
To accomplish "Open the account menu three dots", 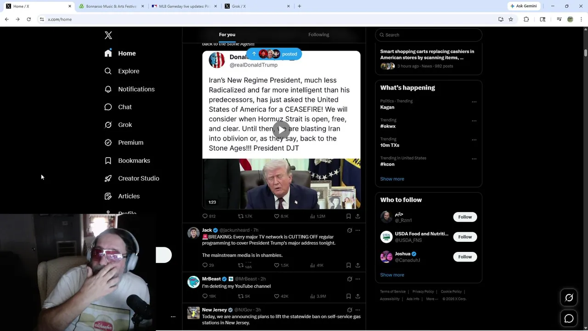I will point(173,317).
